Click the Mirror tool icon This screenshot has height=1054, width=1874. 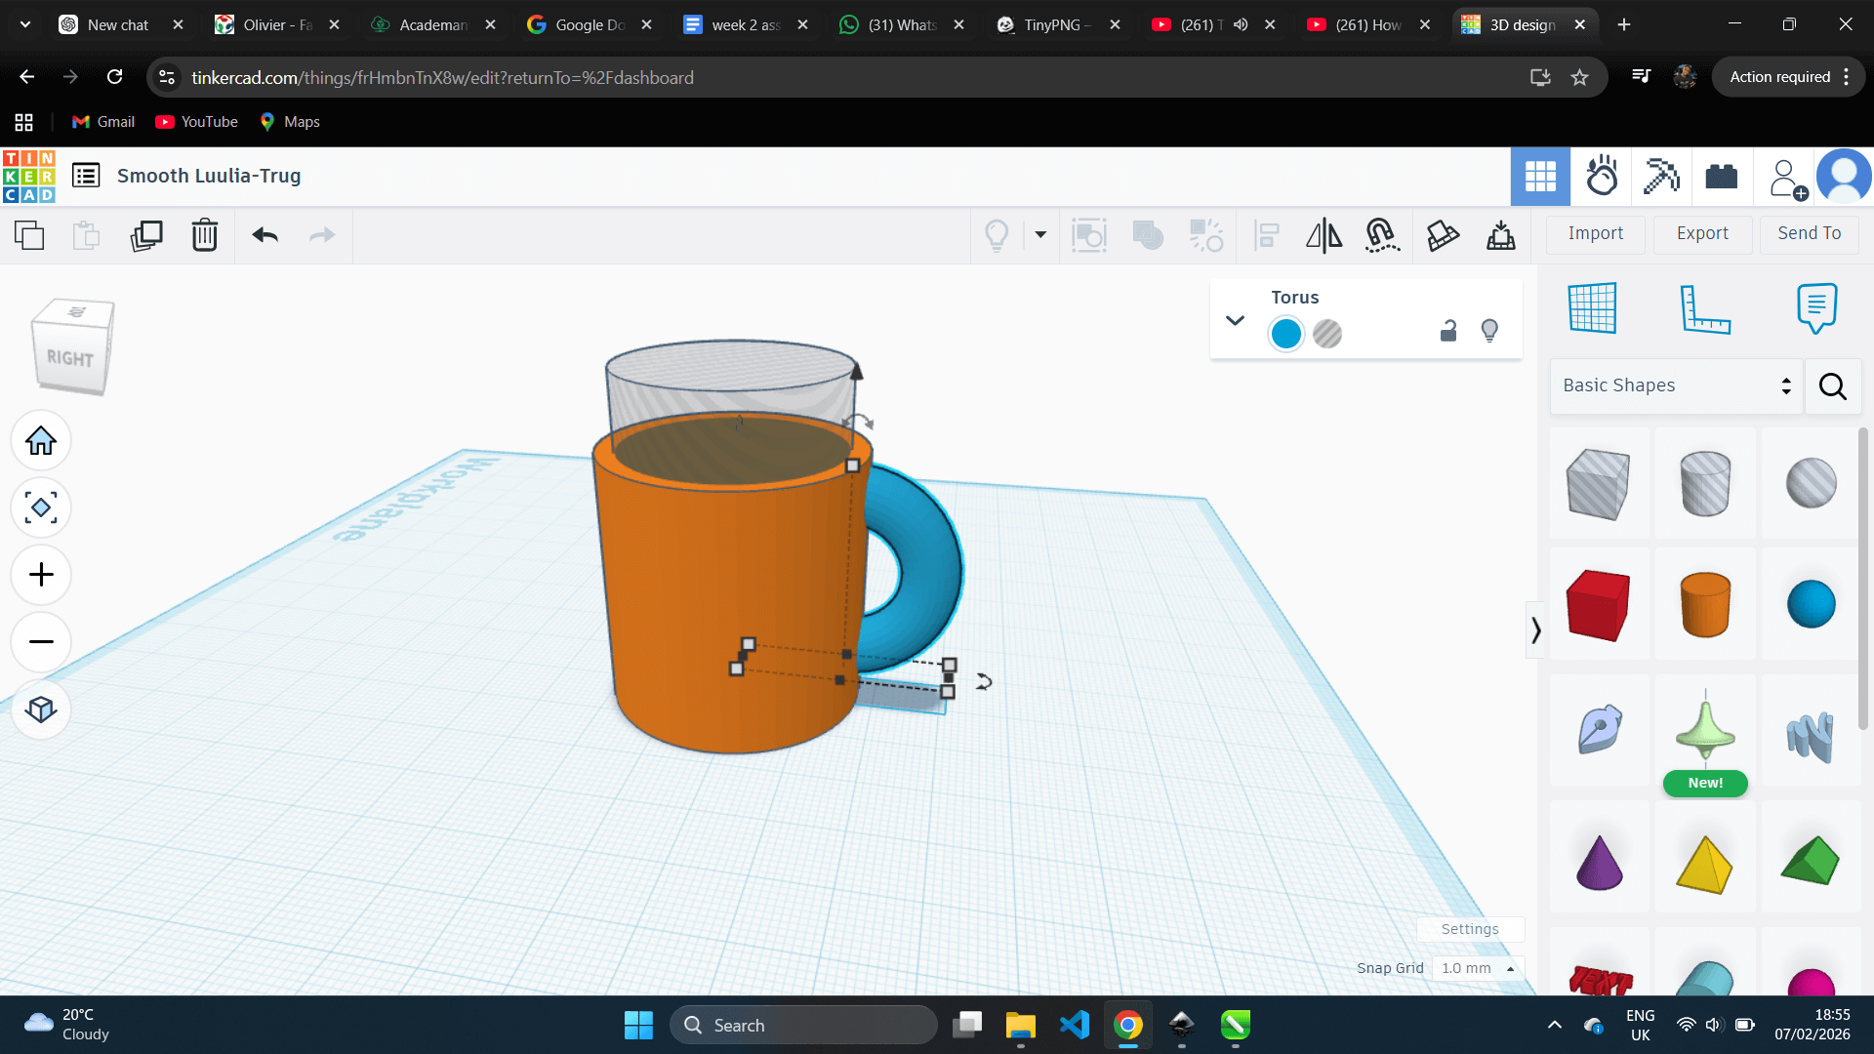[x=1324, y=235]
